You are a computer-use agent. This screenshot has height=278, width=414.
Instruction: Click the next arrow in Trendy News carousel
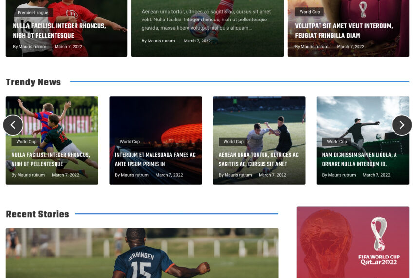click(401, 125)
